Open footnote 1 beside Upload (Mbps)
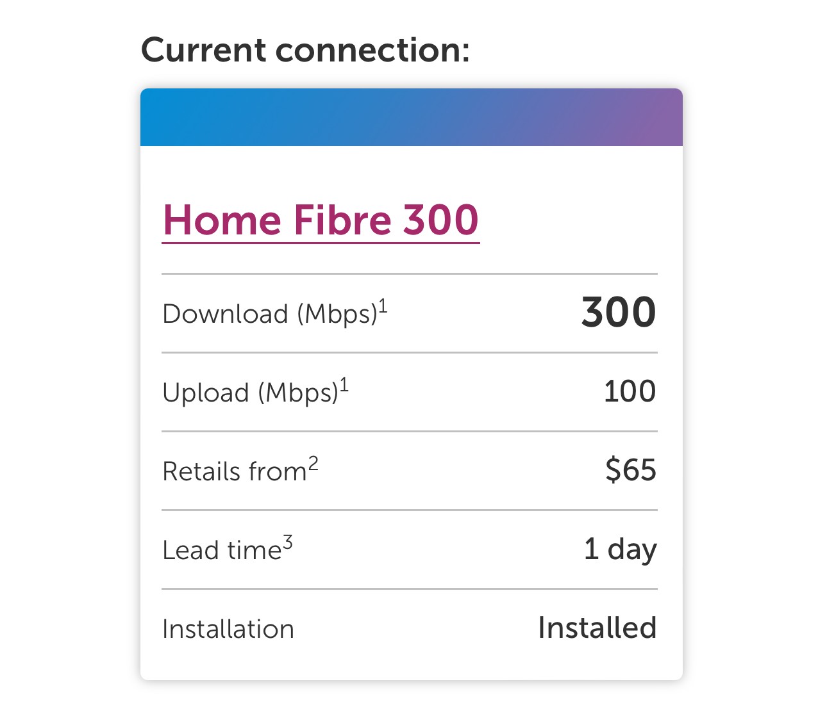Screen dimensions: 827x709 pyautogui.click(x=344, y=385)
